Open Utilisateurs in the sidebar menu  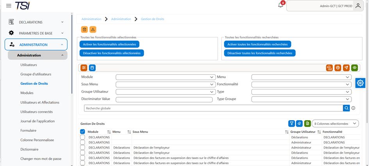pos(29,65)
